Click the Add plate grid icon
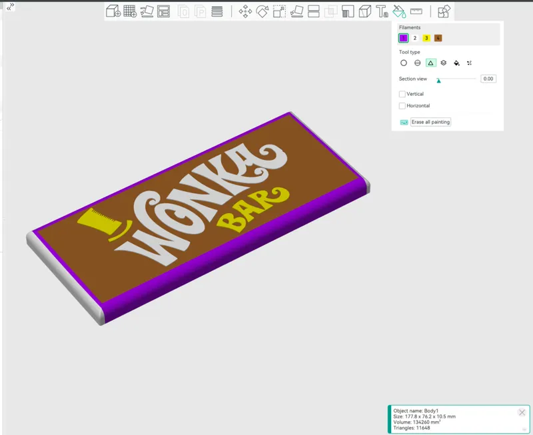The height and width of the screenshot is (435, 533). click(130, 11)
